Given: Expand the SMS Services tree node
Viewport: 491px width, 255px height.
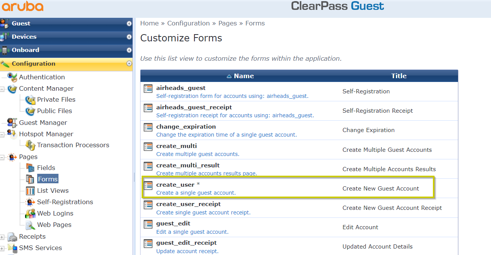Looking at the screenshot, I should click(2, 249).
